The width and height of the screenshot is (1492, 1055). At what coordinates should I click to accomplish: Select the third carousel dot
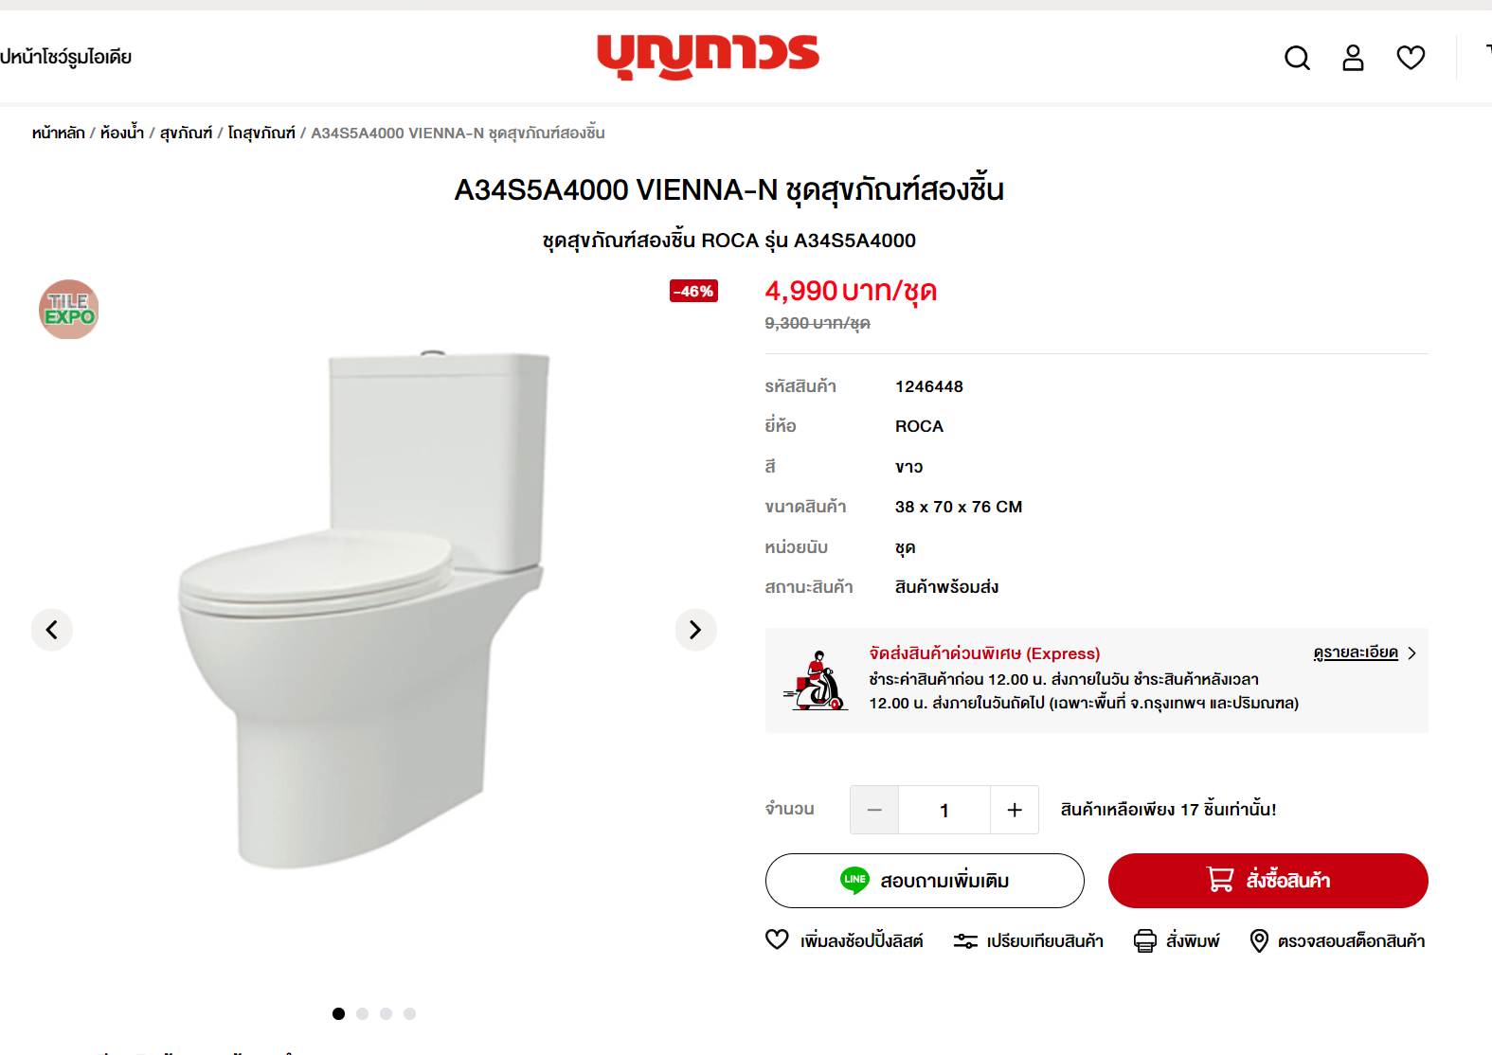tap(386, 1013)
